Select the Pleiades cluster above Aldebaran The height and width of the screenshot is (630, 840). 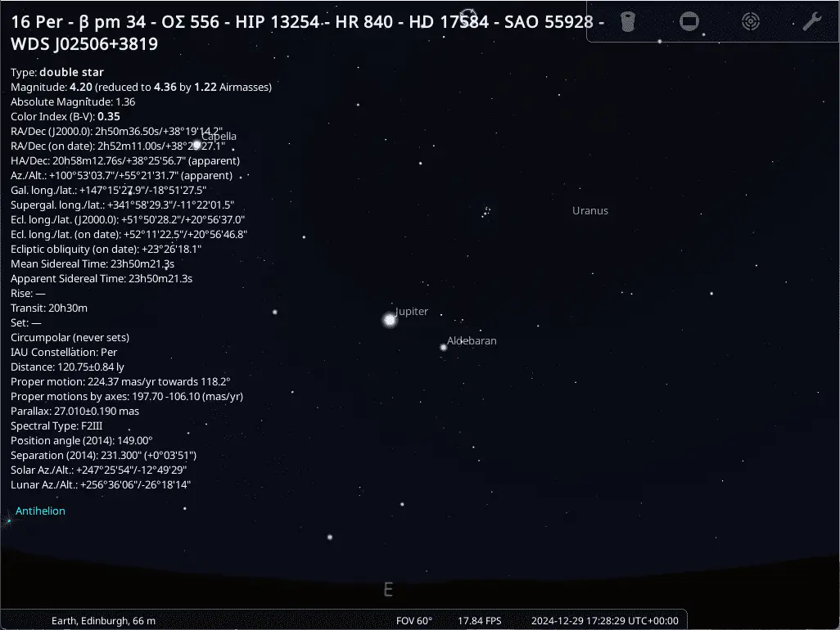(x=485, y=212)
